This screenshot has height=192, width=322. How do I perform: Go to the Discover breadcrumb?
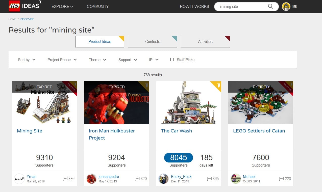pos(27,19)
